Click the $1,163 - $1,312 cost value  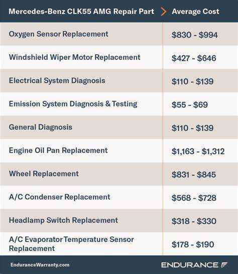[x=198, y=151]
